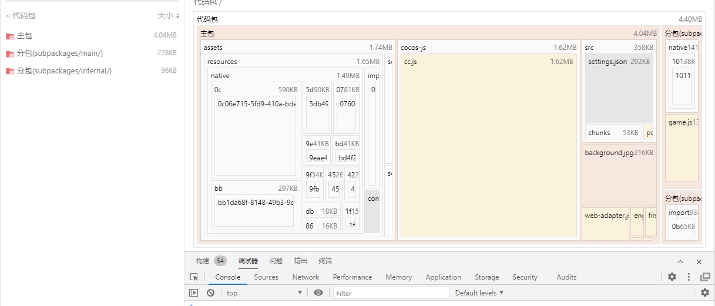The image size is (715, 306).
Task: Click the bb1da68f-8148-49b3 file block
Action: pos(254,211)
